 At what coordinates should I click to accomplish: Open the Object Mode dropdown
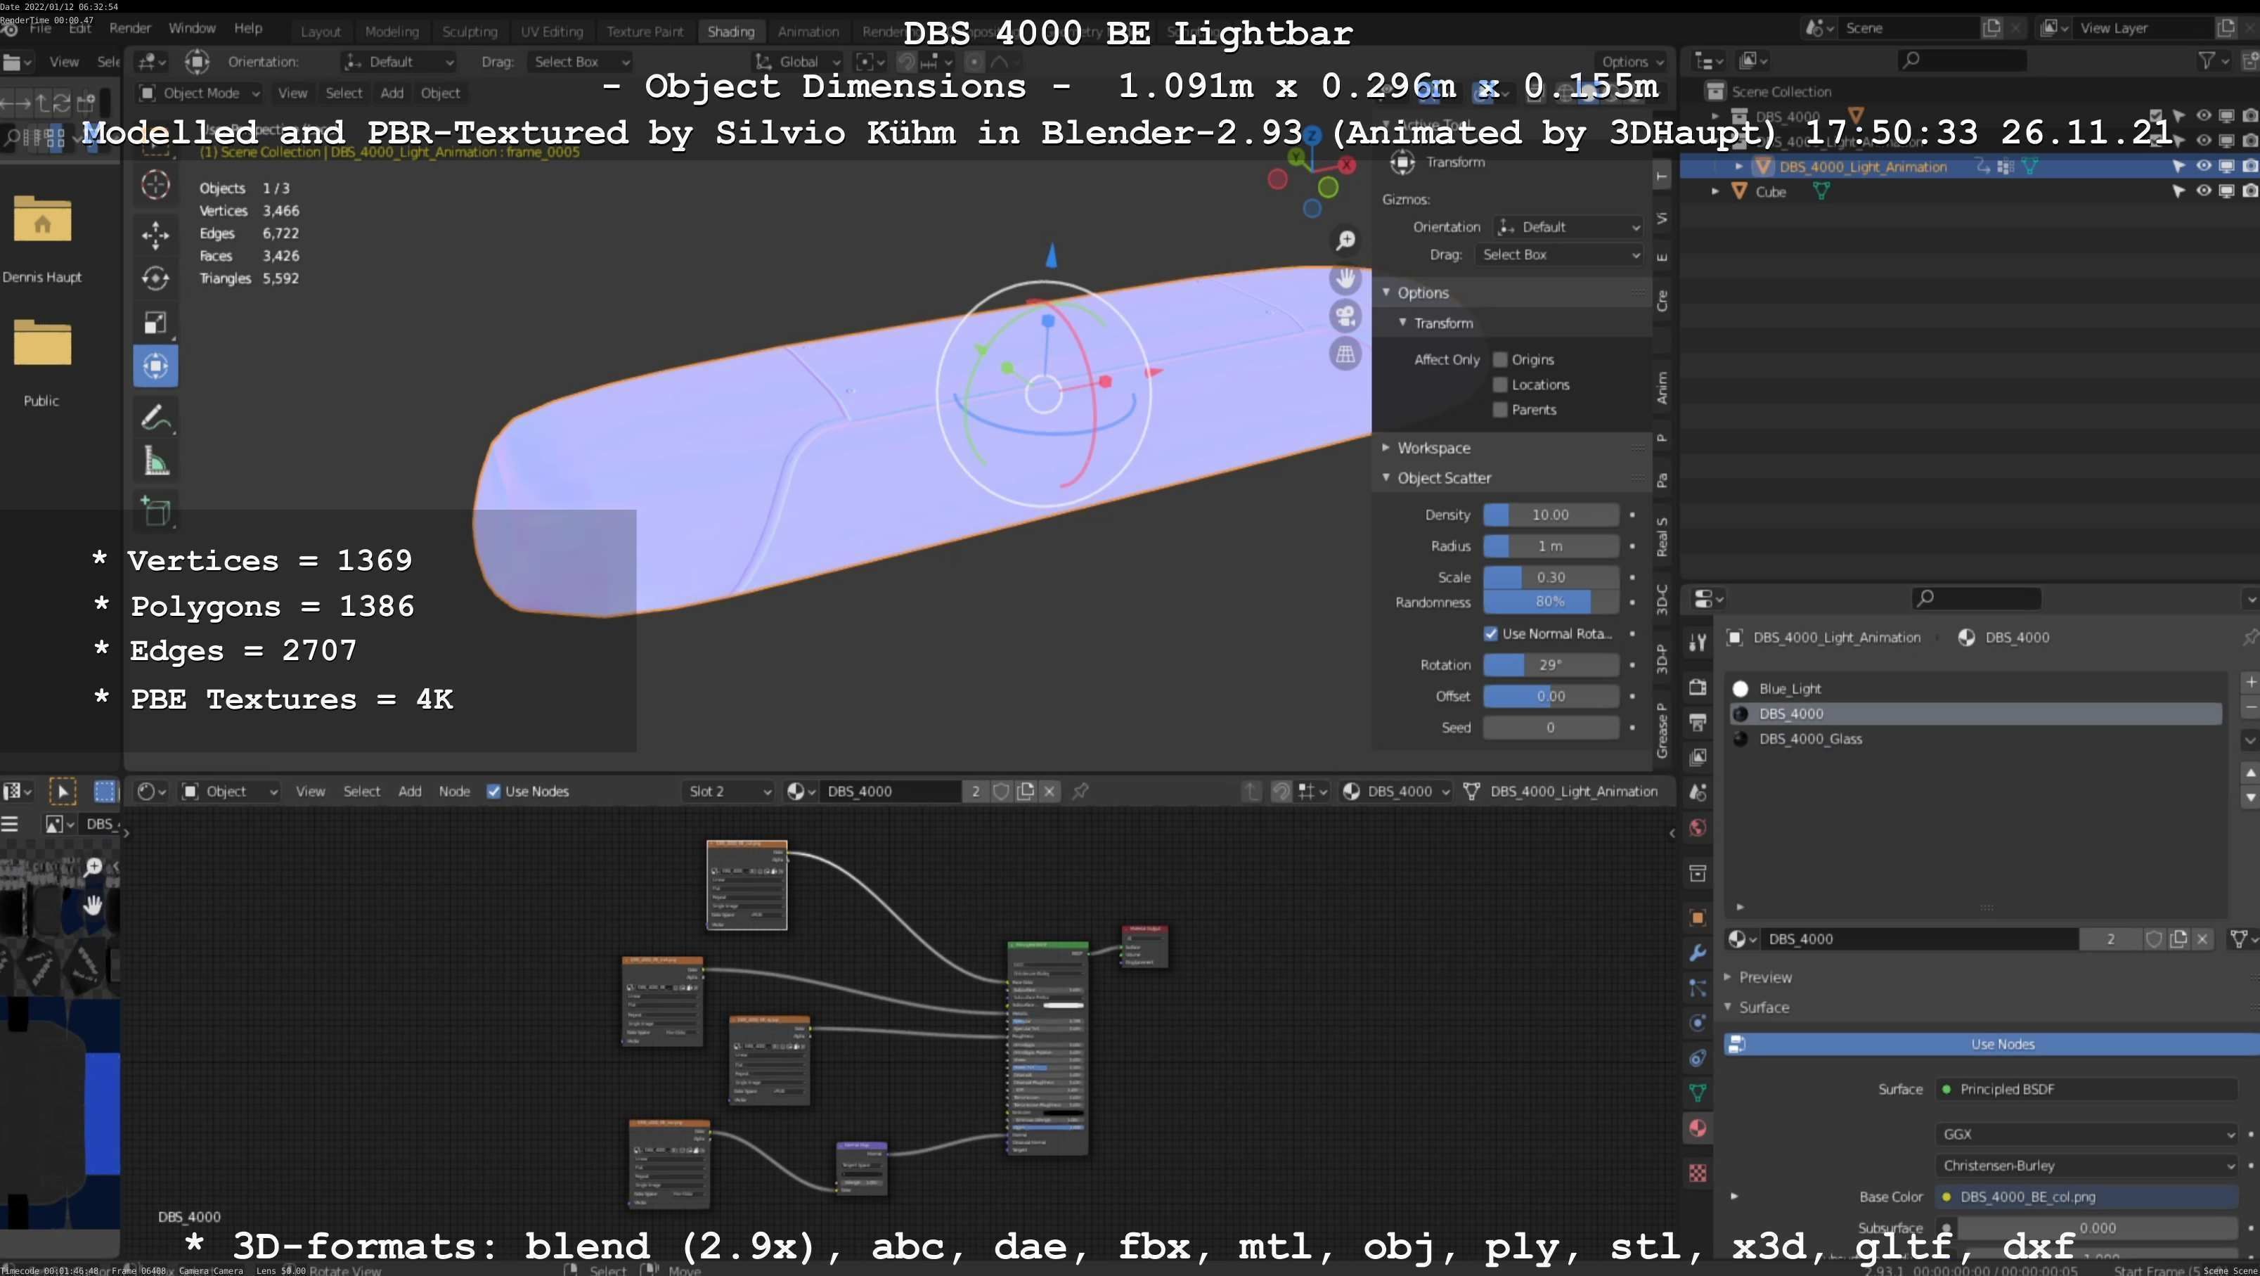click(x=199, y=93)
